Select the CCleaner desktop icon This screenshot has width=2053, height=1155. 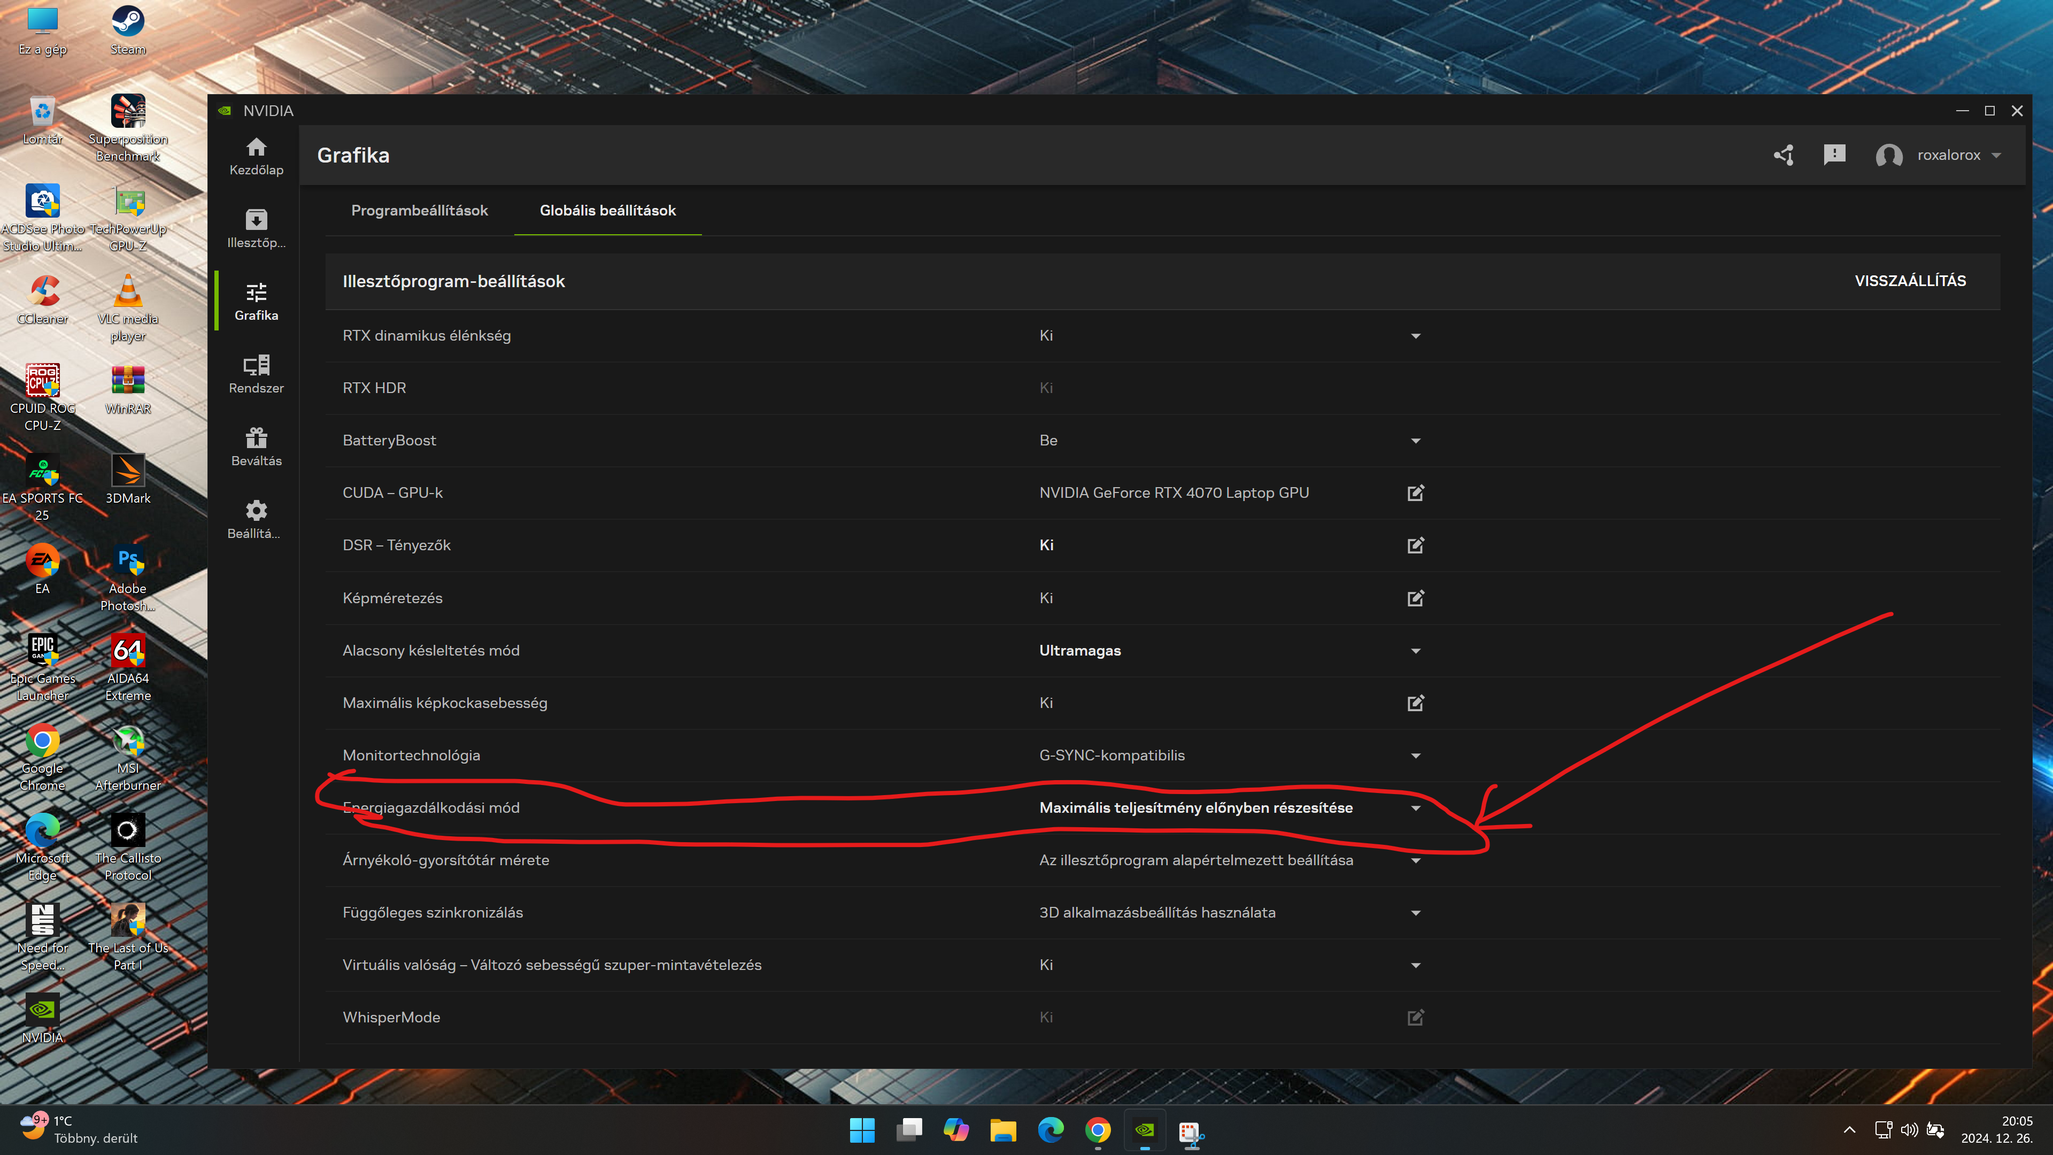pyautogui.click(x=42, y=299)
